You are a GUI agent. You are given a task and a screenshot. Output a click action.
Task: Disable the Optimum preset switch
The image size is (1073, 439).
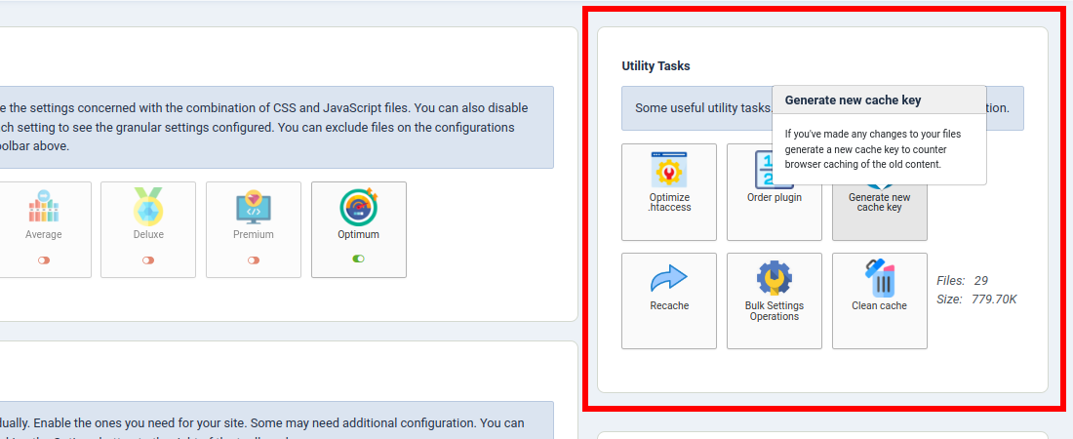click(x=359, y=259)
